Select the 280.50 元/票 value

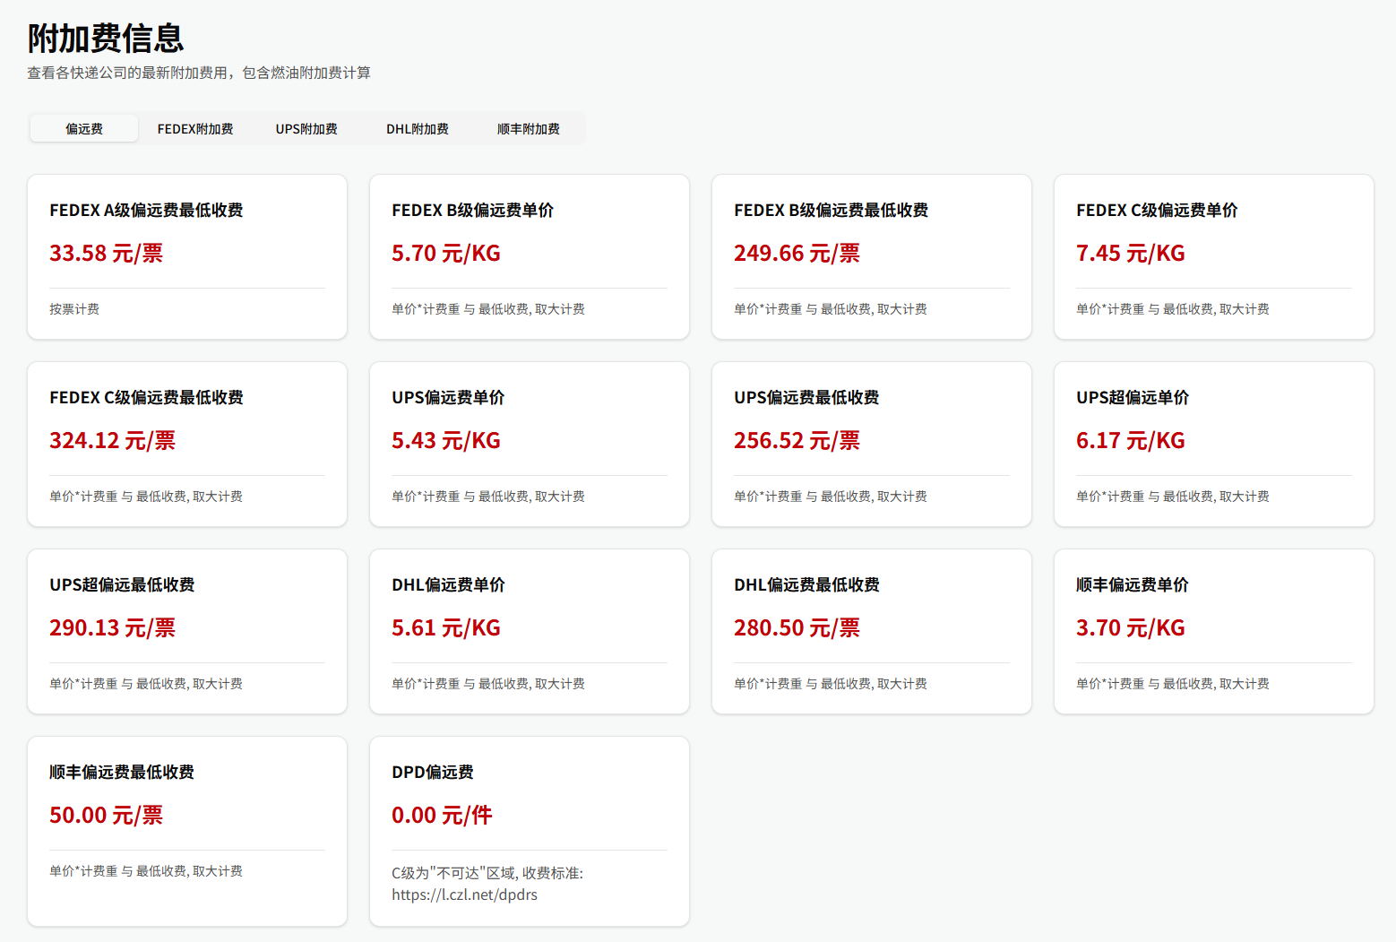797,627
